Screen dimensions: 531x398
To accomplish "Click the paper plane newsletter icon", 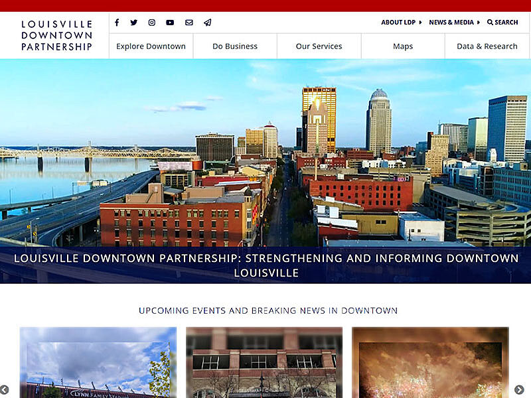I will (208, 23).
